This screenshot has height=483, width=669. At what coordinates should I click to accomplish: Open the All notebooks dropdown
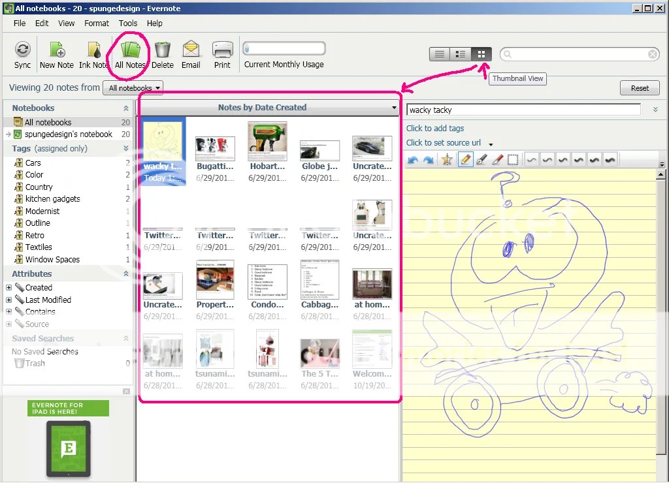(x=133, y=88)
